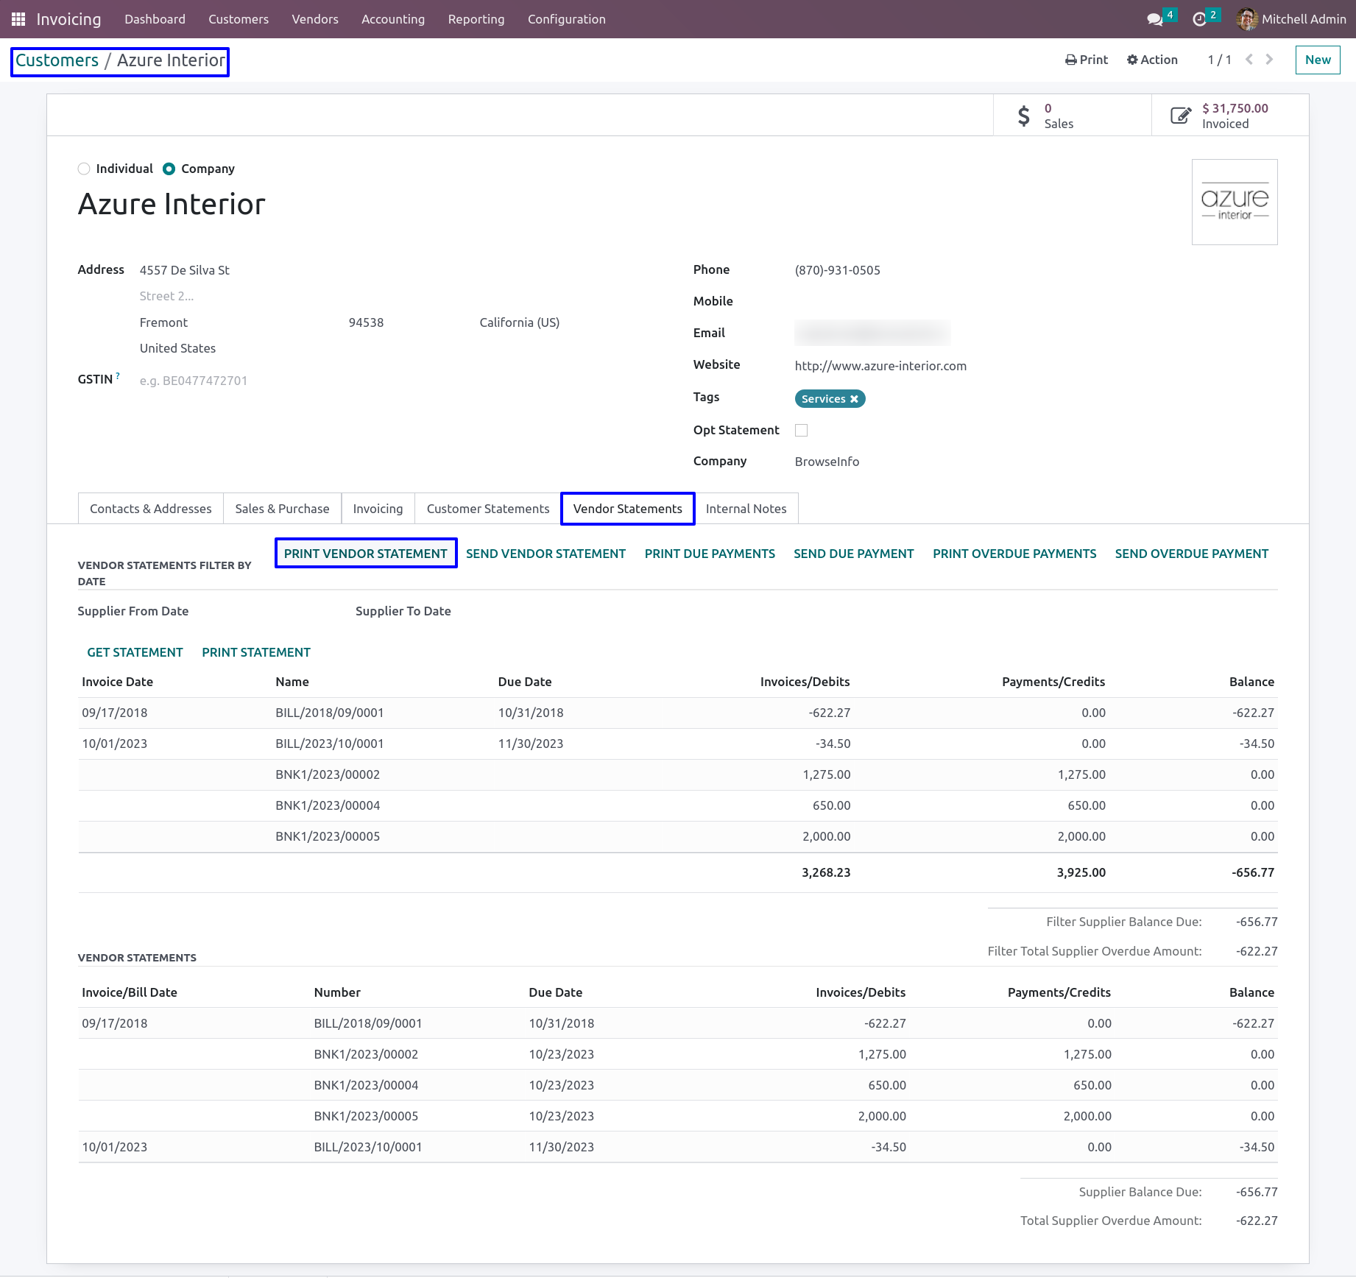Open the Accounting menu
This screenshot has width=1356, height=1278.
pos(393,19)
